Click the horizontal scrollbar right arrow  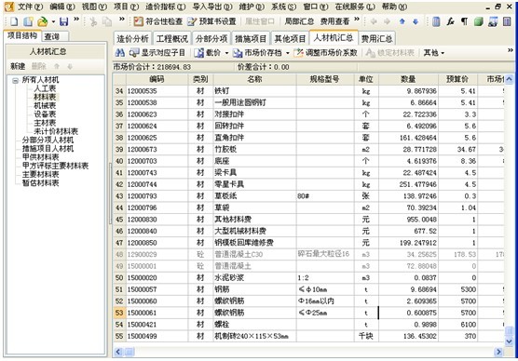click(x=498, y=352)
